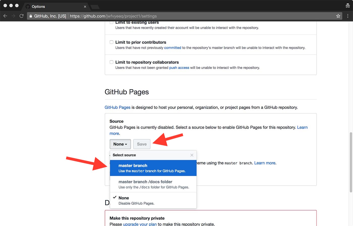The width and height of the screenshot is (353, 226).
Task: Click the address bar URL
Action: (113, 16)
